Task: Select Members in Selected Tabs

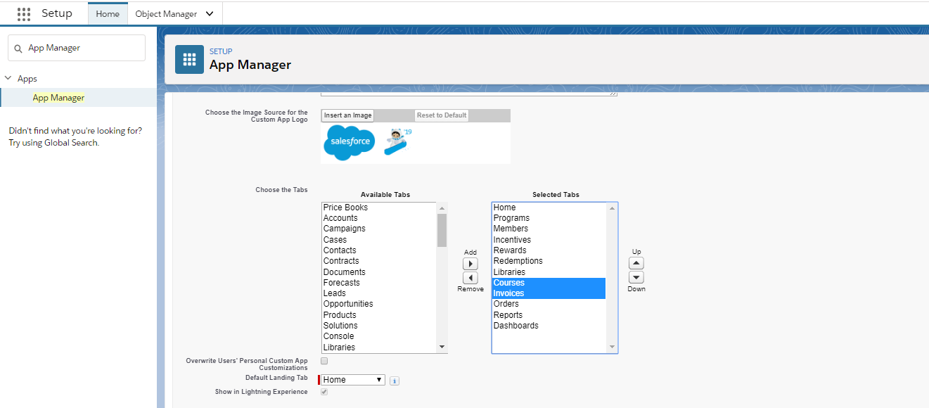Action: [x=549, y=229]
